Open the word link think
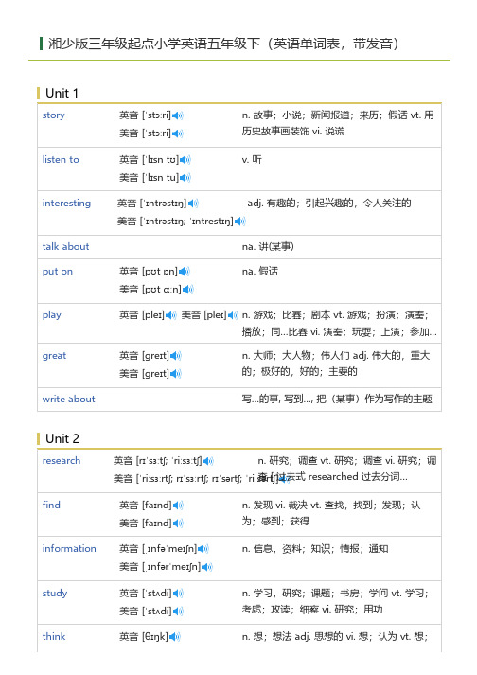The width and height of the screenshot is (477, 675). tap(54, 637)
